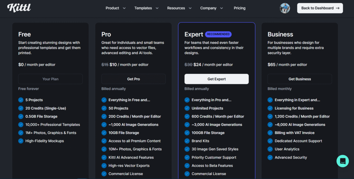Click checkmark beside Unlimited Projects
Viewport: 354px width, 179px height.
click(187, 108)
